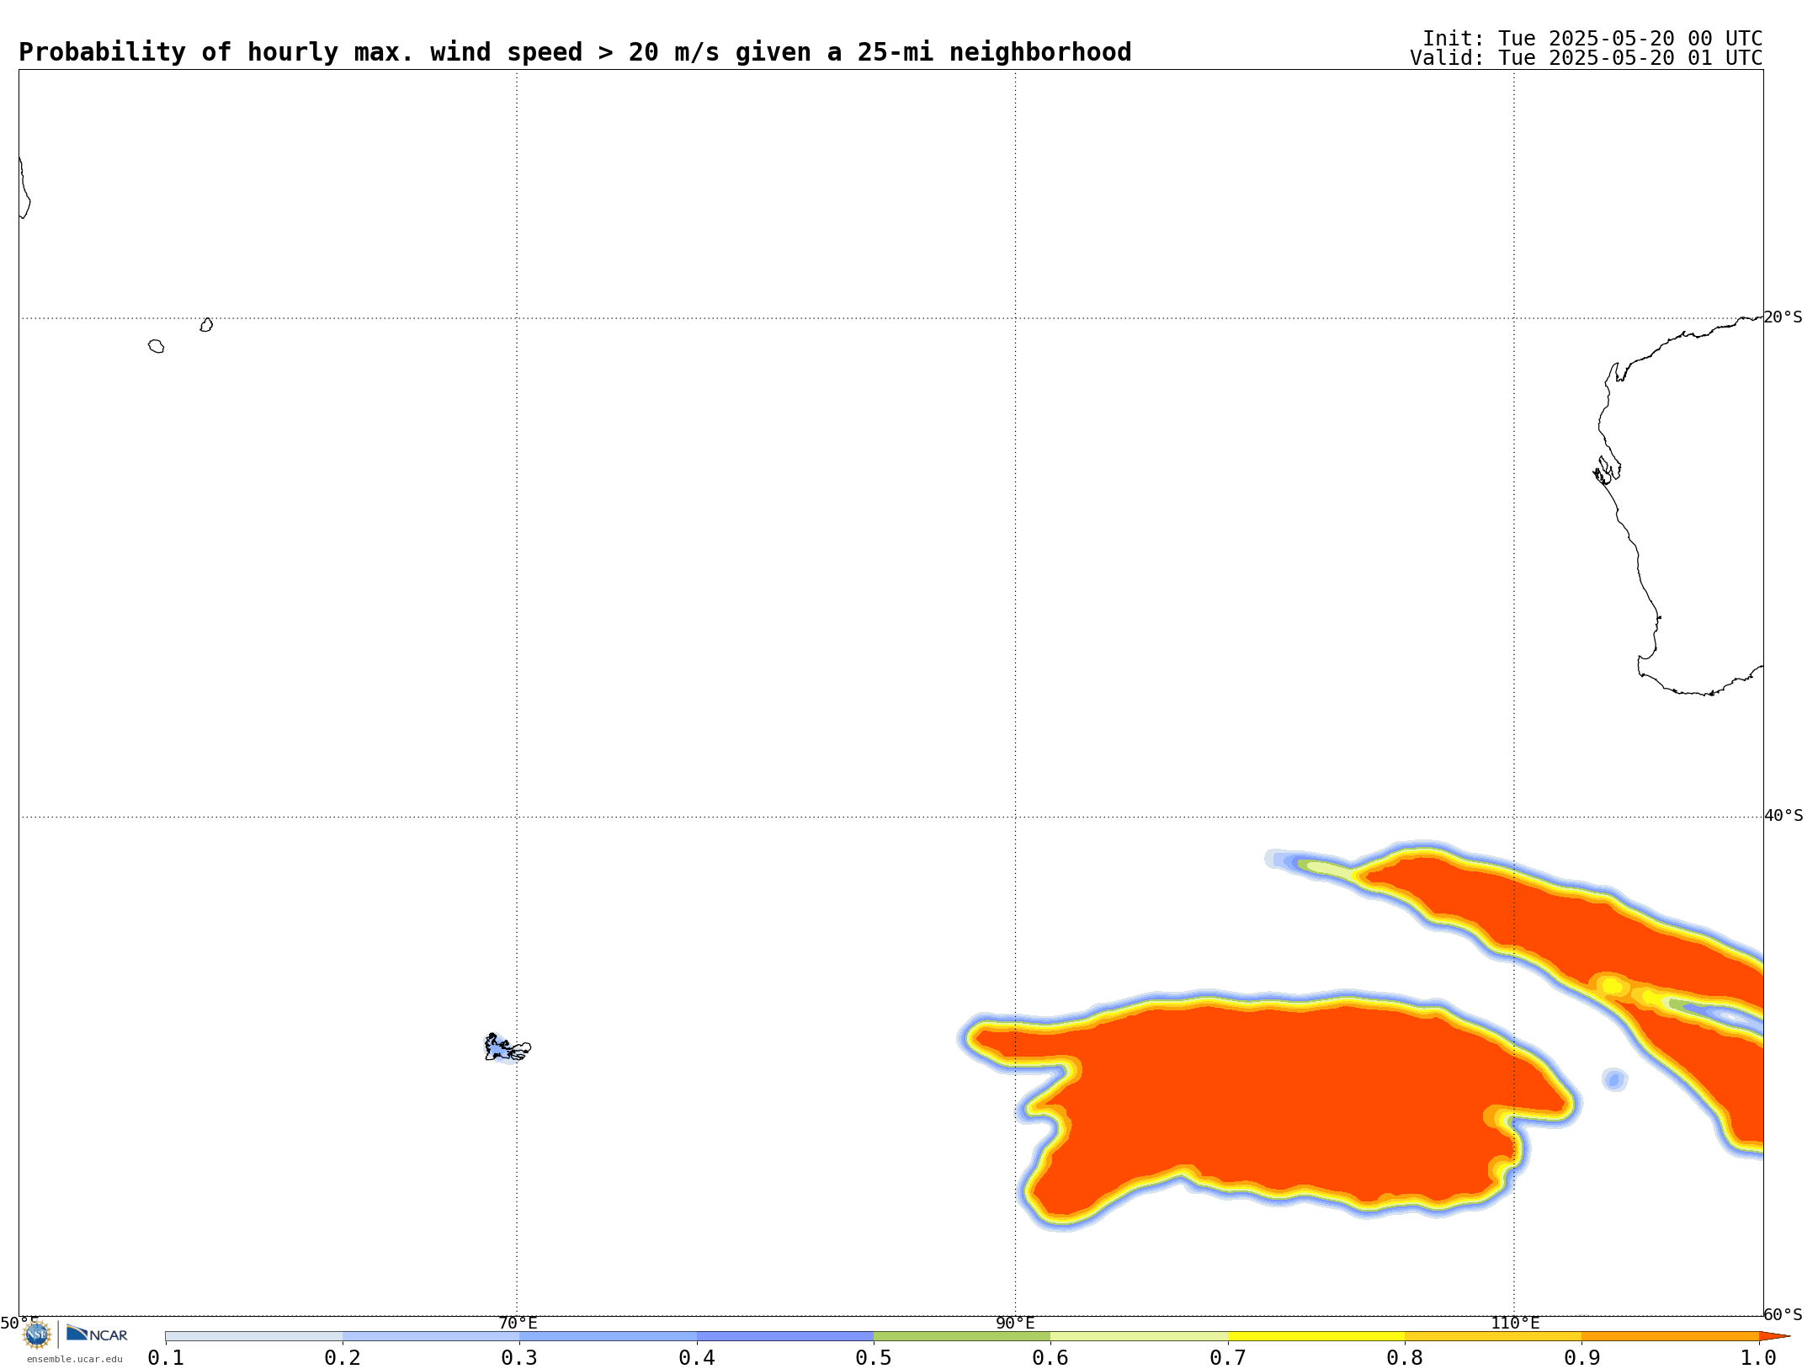
Task: Click the Kerguelen Islands outline near 70°E
Action: 507,1048
